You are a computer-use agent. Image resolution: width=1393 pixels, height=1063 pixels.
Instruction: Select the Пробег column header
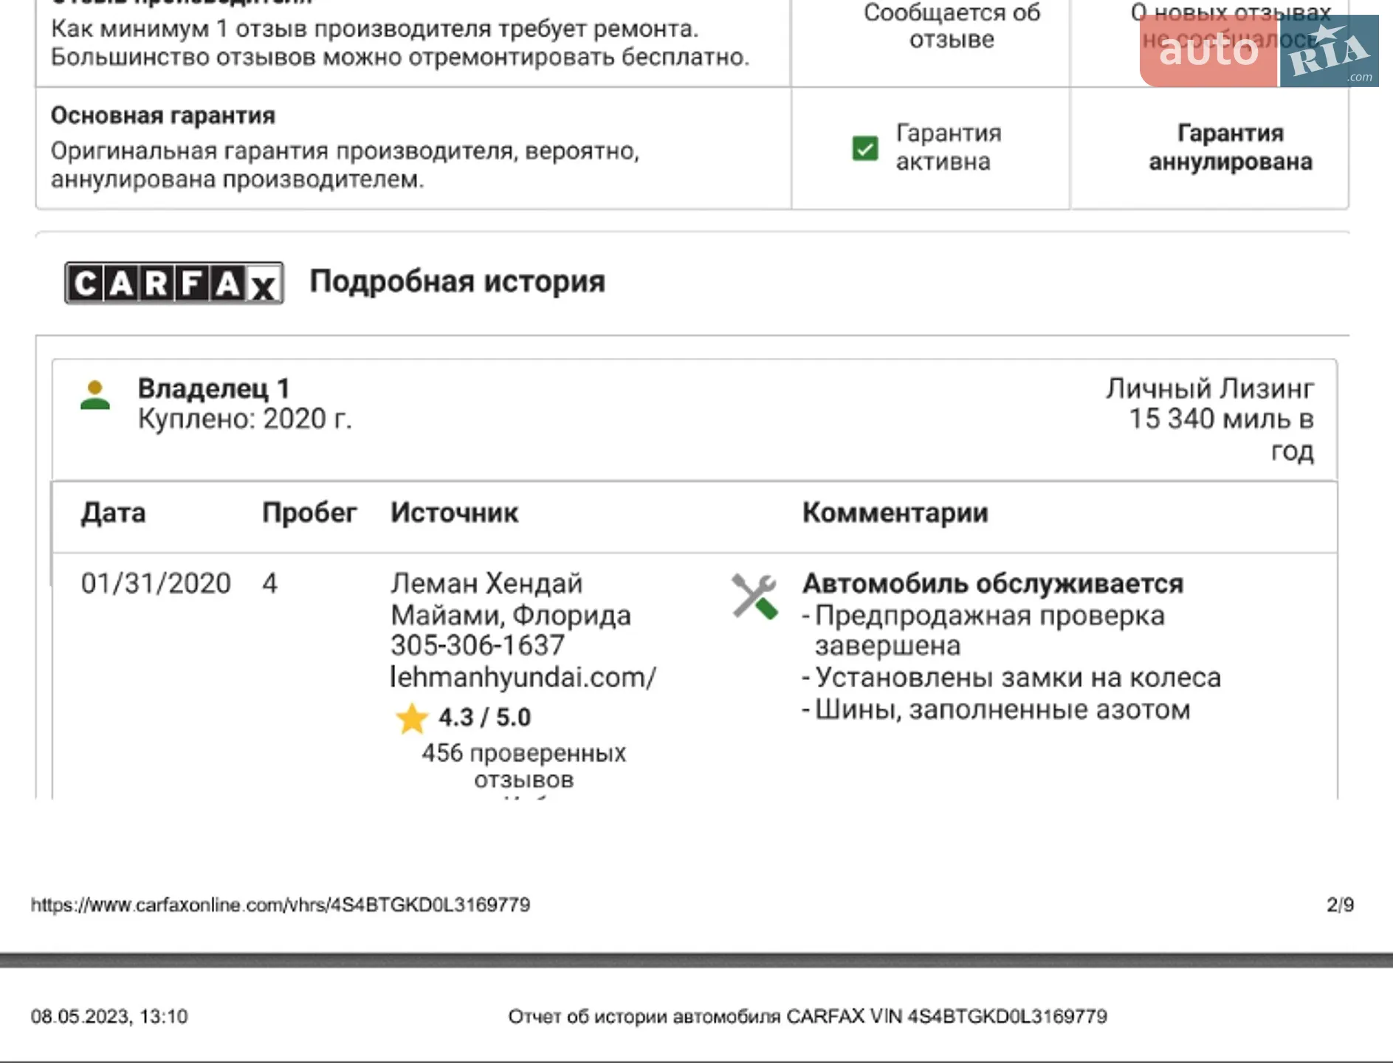pyautogui.click(x=309, y=512)
